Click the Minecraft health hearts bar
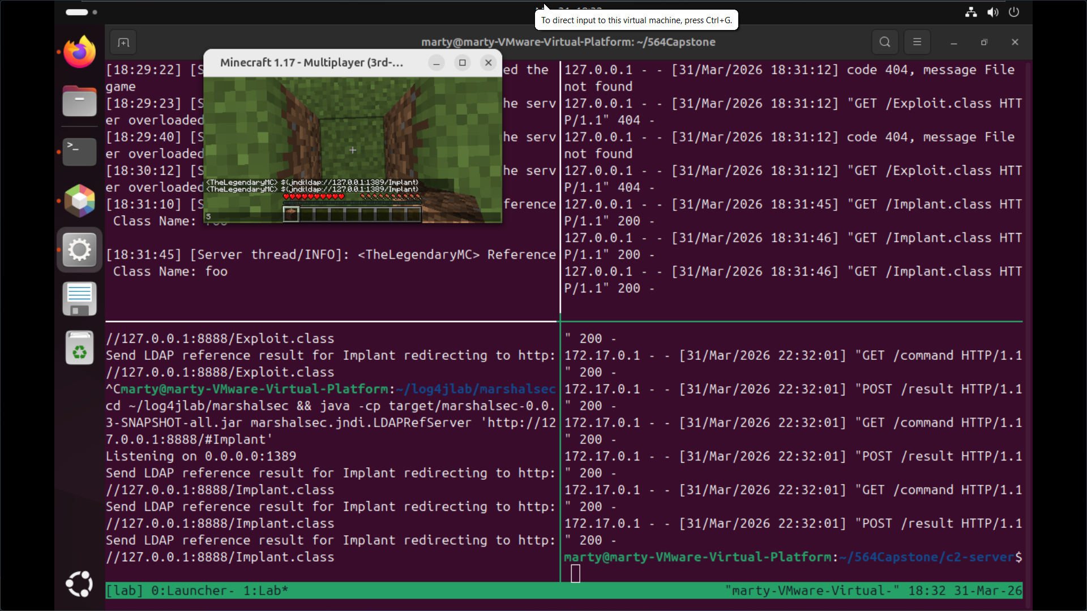Screen dimensions: 1087x611 point(314,197)
